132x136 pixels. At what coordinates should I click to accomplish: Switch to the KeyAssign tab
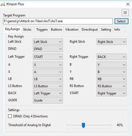tap(13, 29)
